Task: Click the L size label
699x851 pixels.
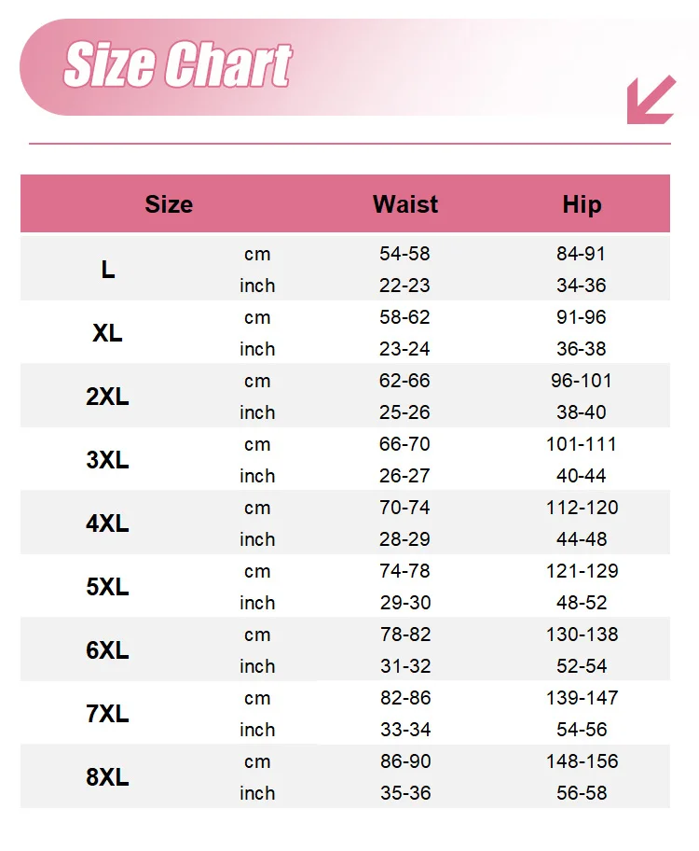Action: (x=108, y=270)
